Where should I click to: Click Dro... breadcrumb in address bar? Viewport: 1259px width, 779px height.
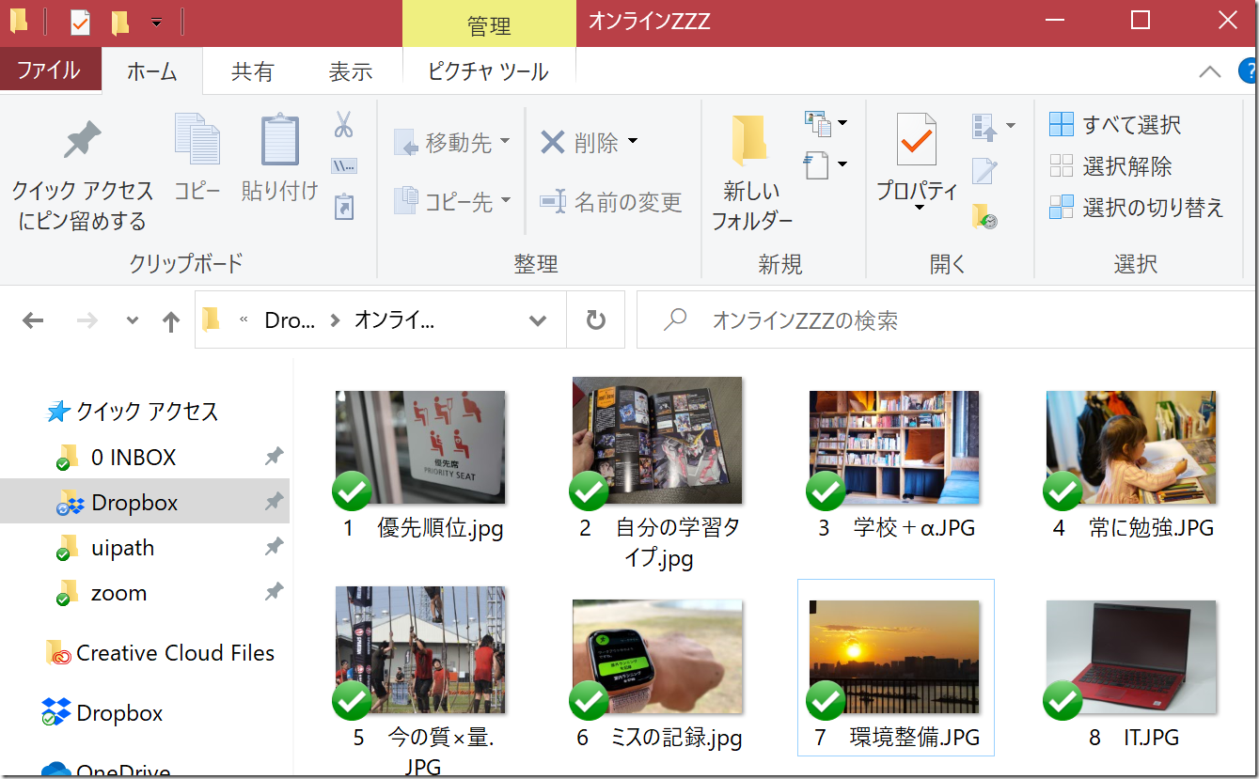click(290, 320)
